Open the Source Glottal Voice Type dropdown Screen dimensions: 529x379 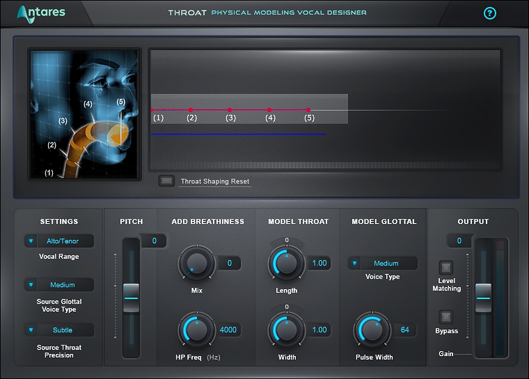pos(59,285)
